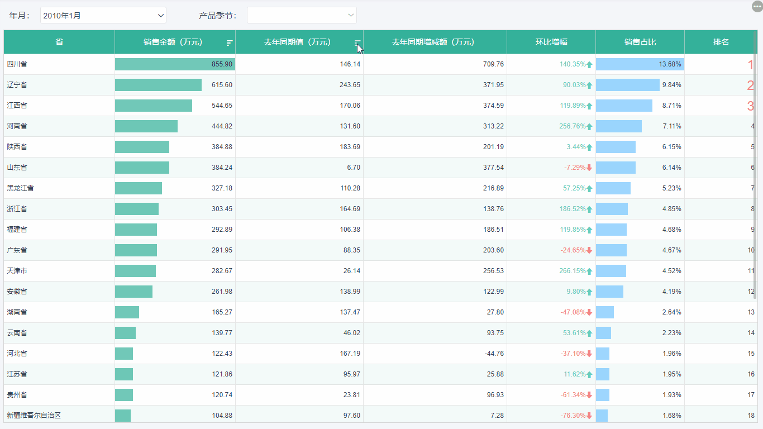This screenshot has width=763, height=429.
Task: Click the 销售占比 column header
Action: point(640,42)
